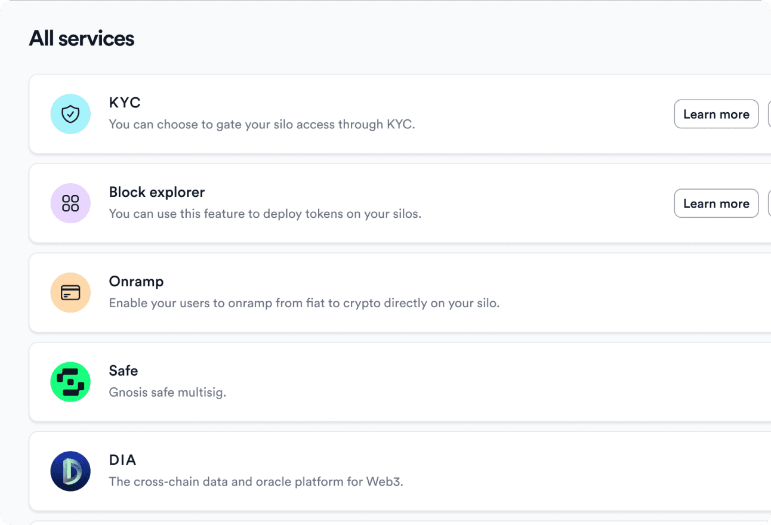The height and width of the screenshot is (525, 771).
Task: Click the Block explorer four-squares icon
Action: click(x=70, y=203)
